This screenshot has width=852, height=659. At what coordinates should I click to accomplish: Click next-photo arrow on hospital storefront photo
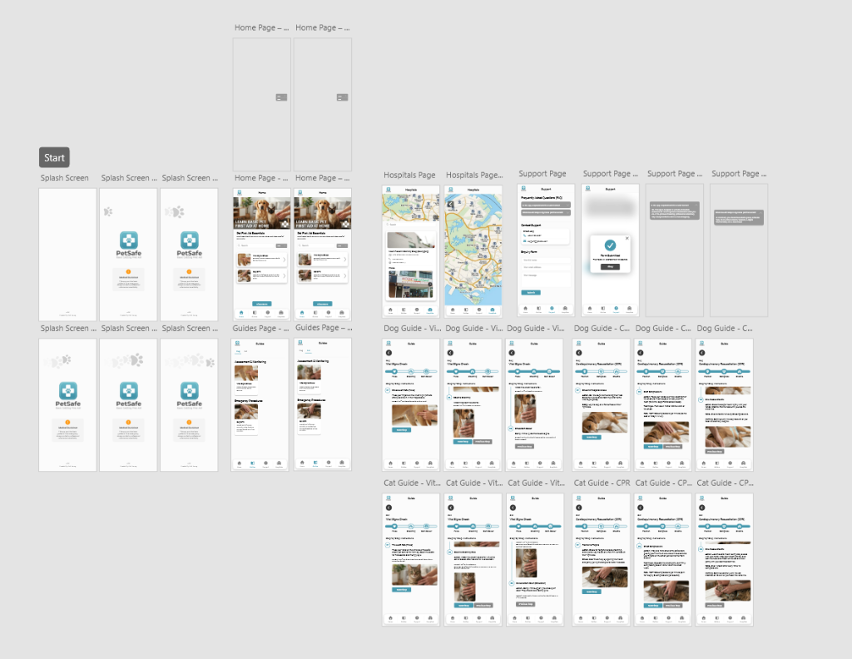coord(430,284)
